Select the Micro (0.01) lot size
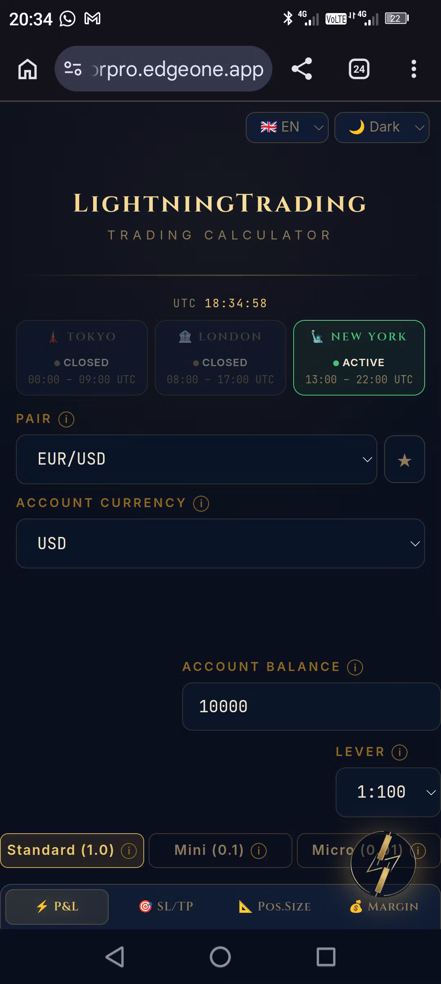This screenshot has width=441, height=984. click(x=323, y=850)
